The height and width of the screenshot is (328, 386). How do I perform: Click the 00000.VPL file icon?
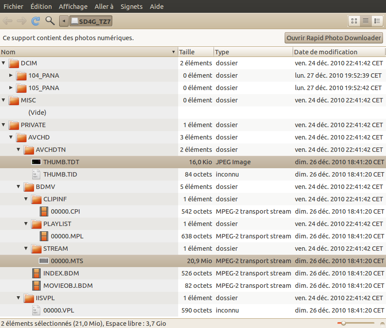pyautogui.click(x=36, y=310)
